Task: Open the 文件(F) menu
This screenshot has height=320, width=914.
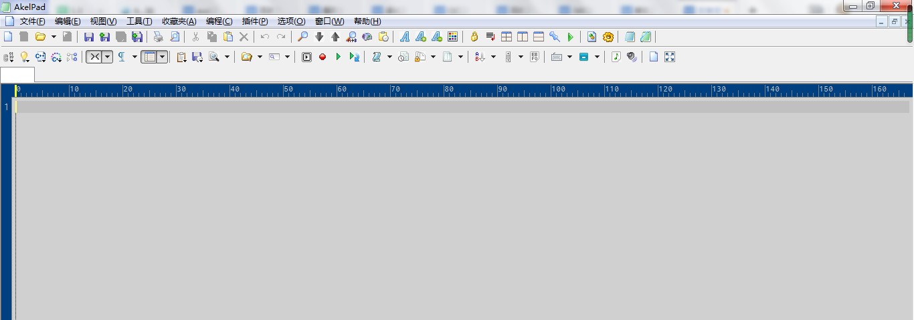Action: (x=33, y=21)
